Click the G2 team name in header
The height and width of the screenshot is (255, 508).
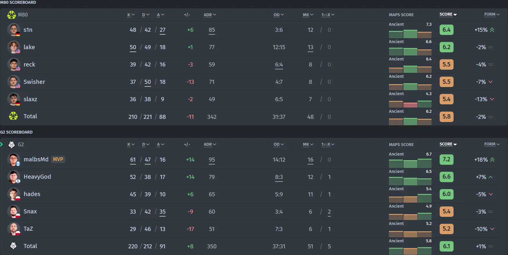21,145
